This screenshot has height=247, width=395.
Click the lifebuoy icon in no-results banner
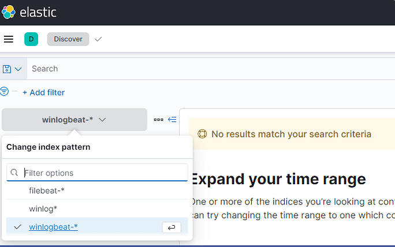202,134
